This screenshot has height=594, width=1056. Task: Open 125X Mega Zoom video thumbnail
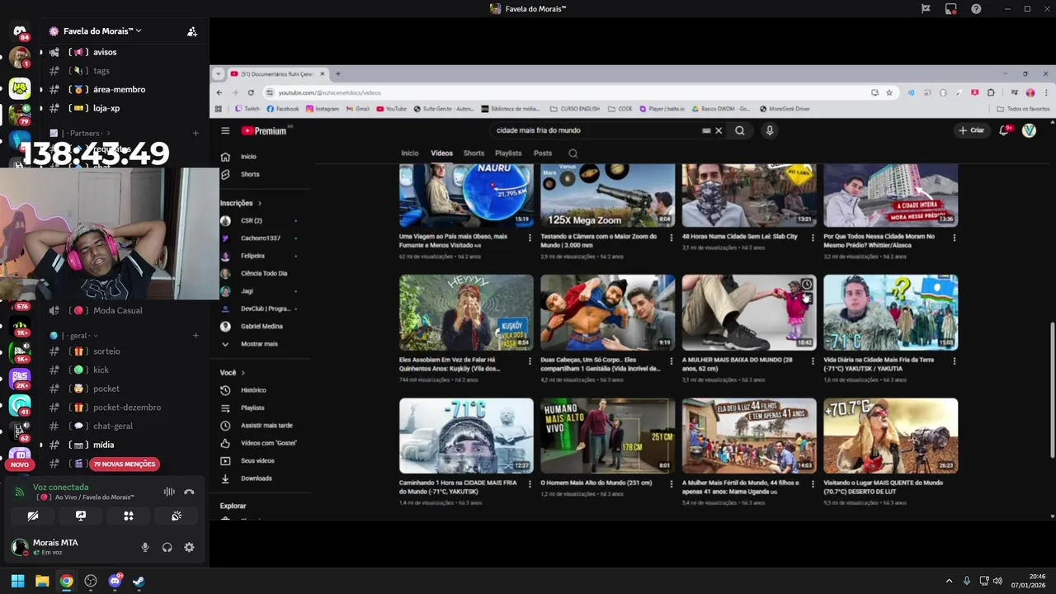coord(607,195)
